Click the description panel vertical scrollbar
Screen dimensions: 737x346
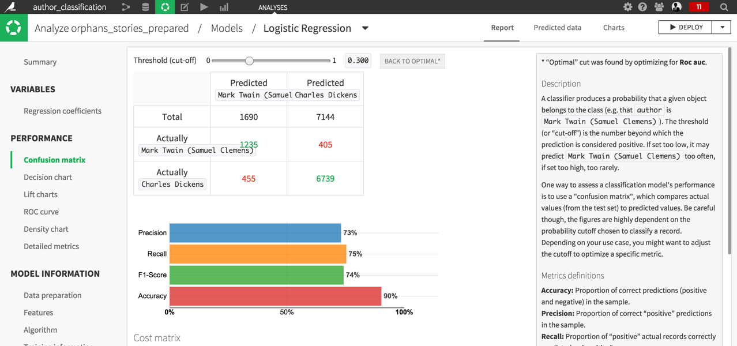pos(730,150)
